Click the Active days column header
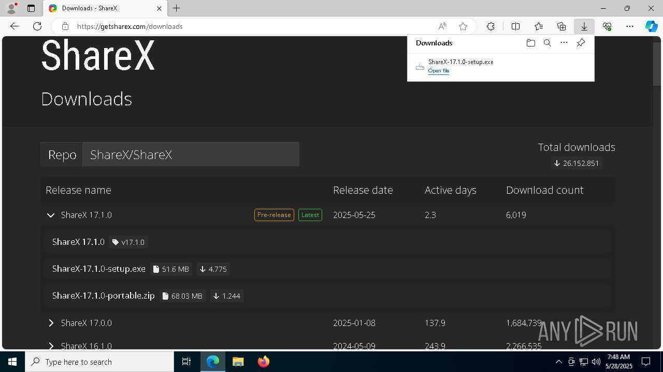The width and height of the screenshot is (663, 372). click(x=451, y=190)
